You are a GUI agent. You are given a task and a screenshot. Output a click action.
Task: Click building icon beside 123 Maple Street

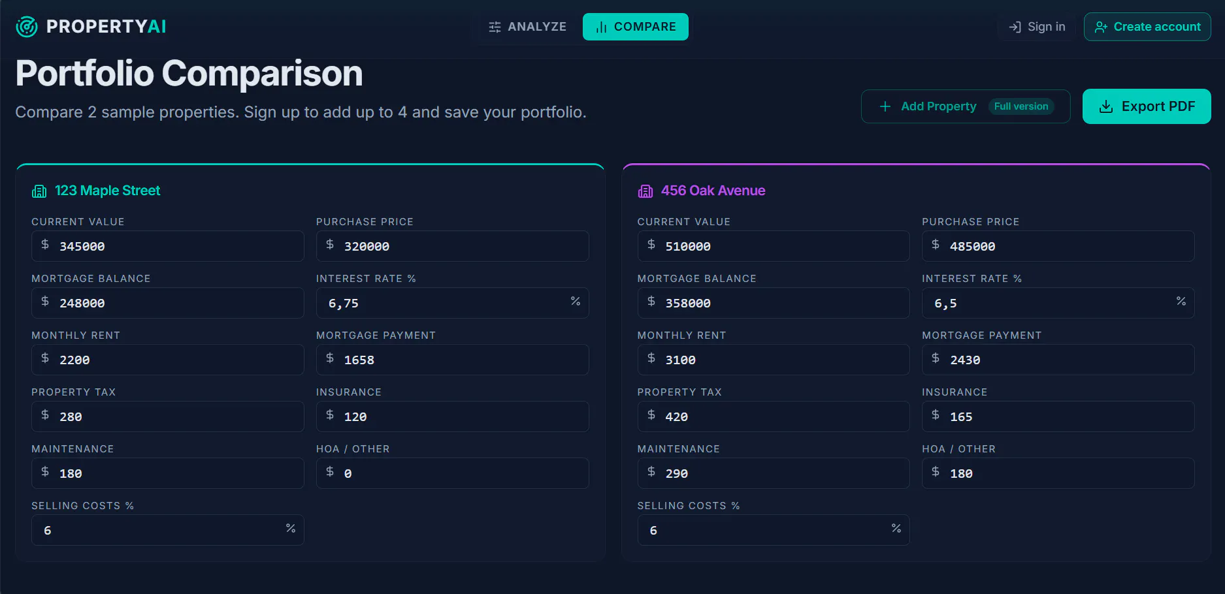click(39, 191)
